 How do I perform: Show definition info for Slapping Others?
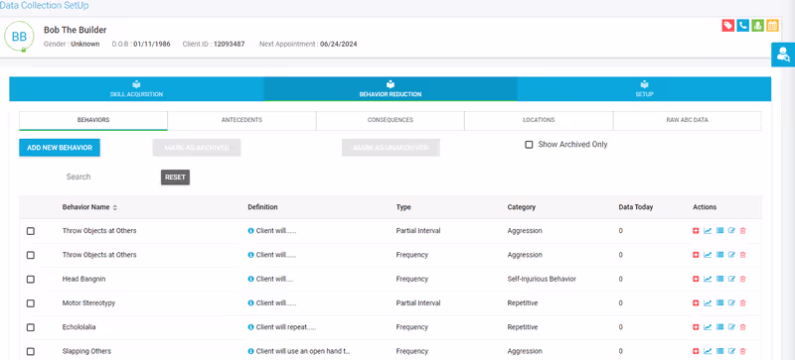tap(250, 351)
